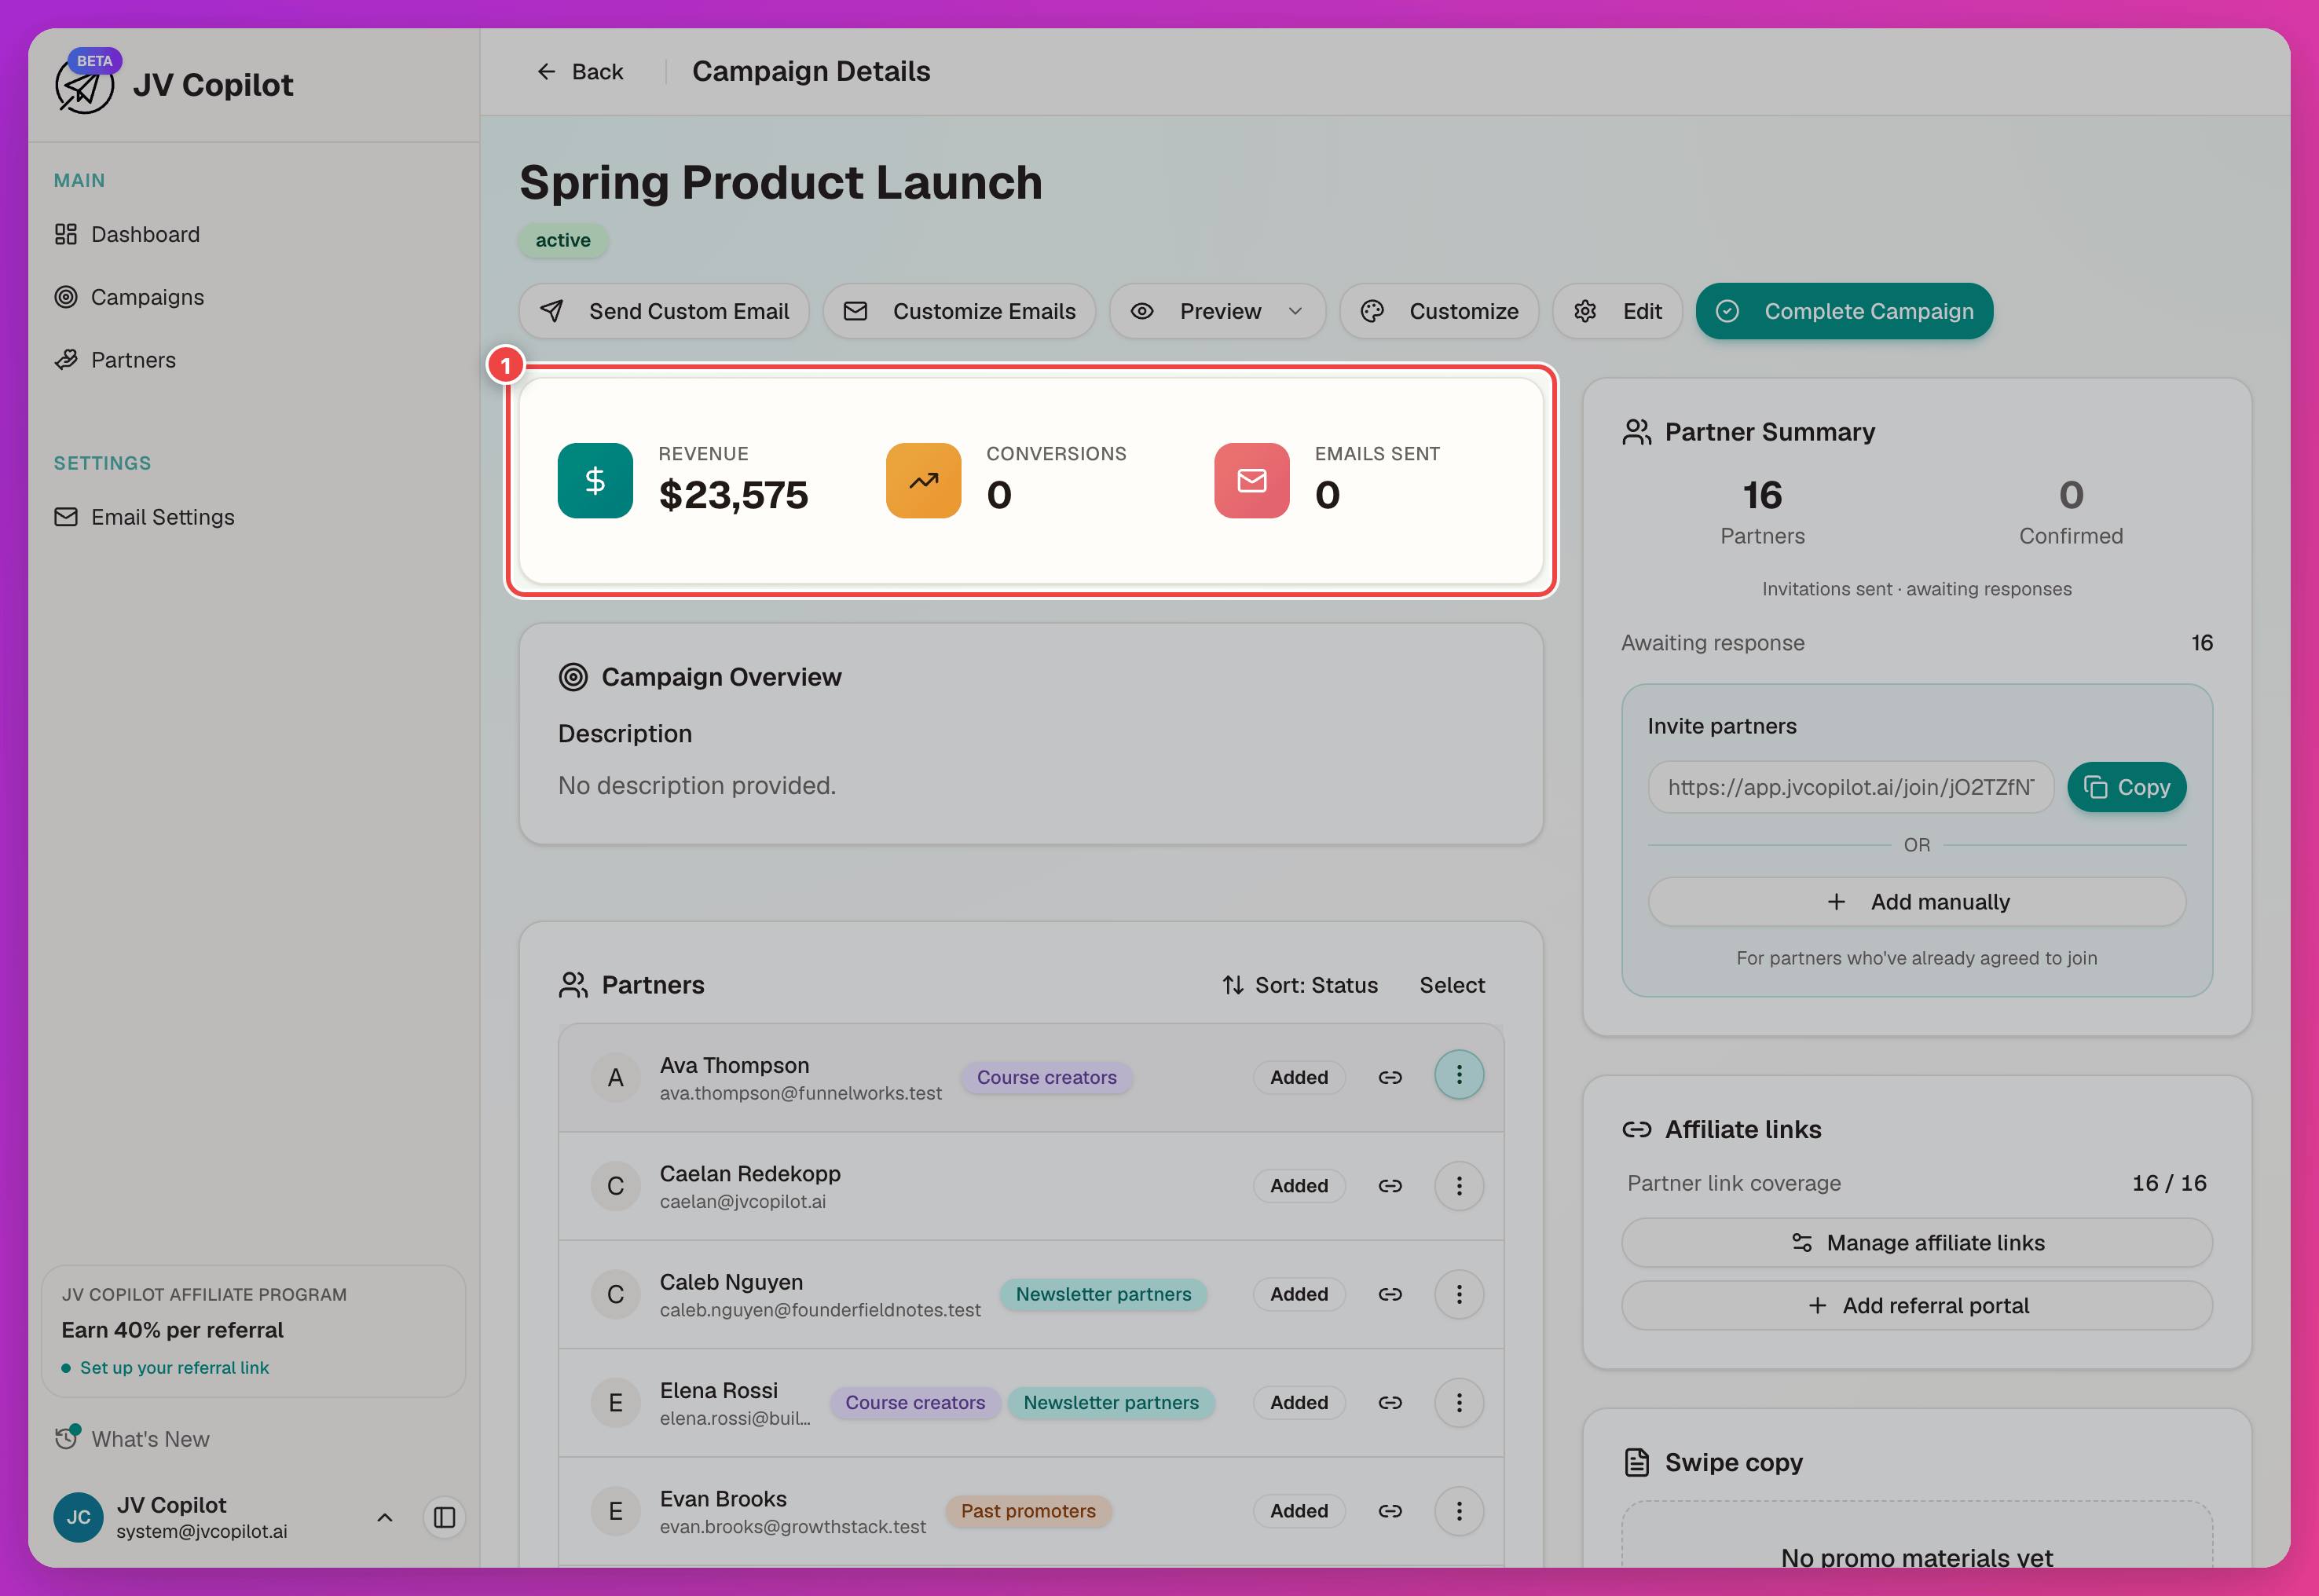The width and height of the screenshot is (2319, 1596).
Task: Click the invite link URL field
Action: pos(1851,788)
